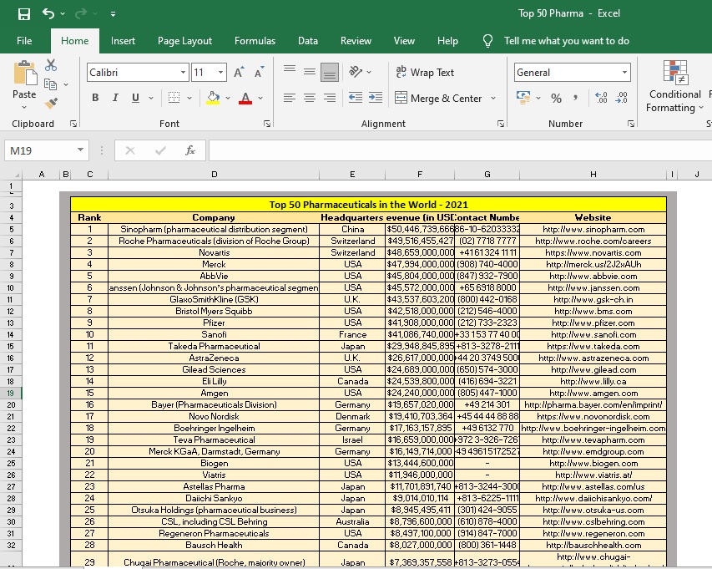This screenshot has width=712, height=569.
Task: Click the Select All corner triangle
Action: click(x=17, y=175)
